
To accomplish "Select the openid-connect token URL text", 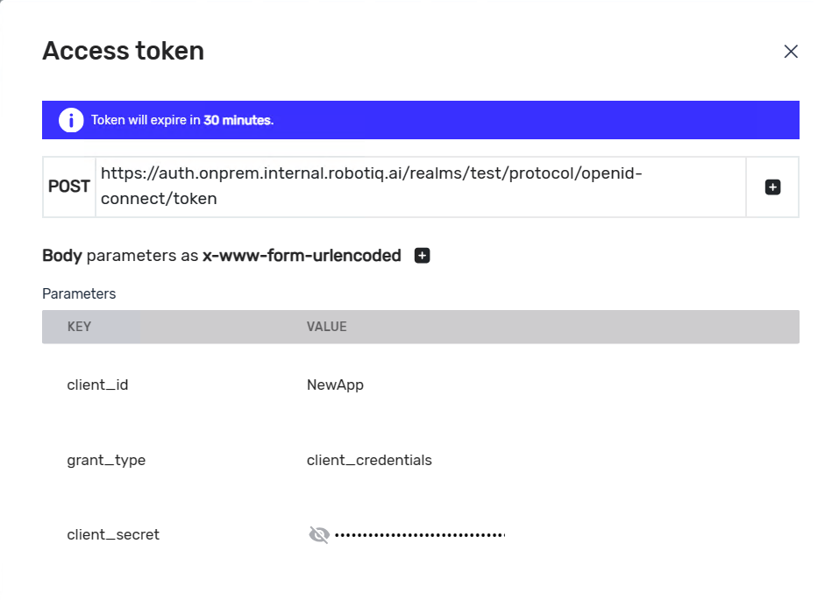I will point(372,186).
